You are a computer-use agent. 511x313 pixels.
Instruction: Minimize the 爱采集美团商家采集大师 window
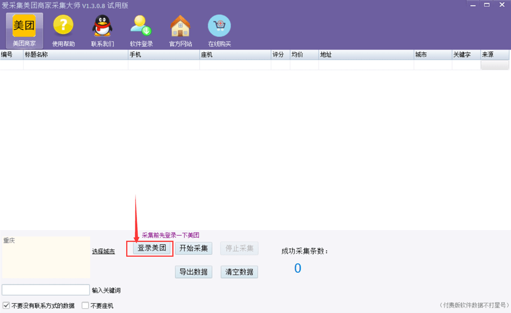[x=473, y=5]
